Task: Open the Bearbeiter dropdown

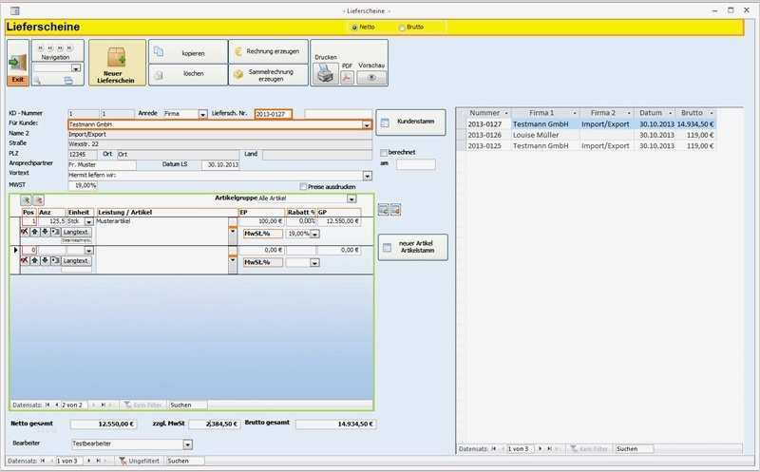Action: point(187,444)
